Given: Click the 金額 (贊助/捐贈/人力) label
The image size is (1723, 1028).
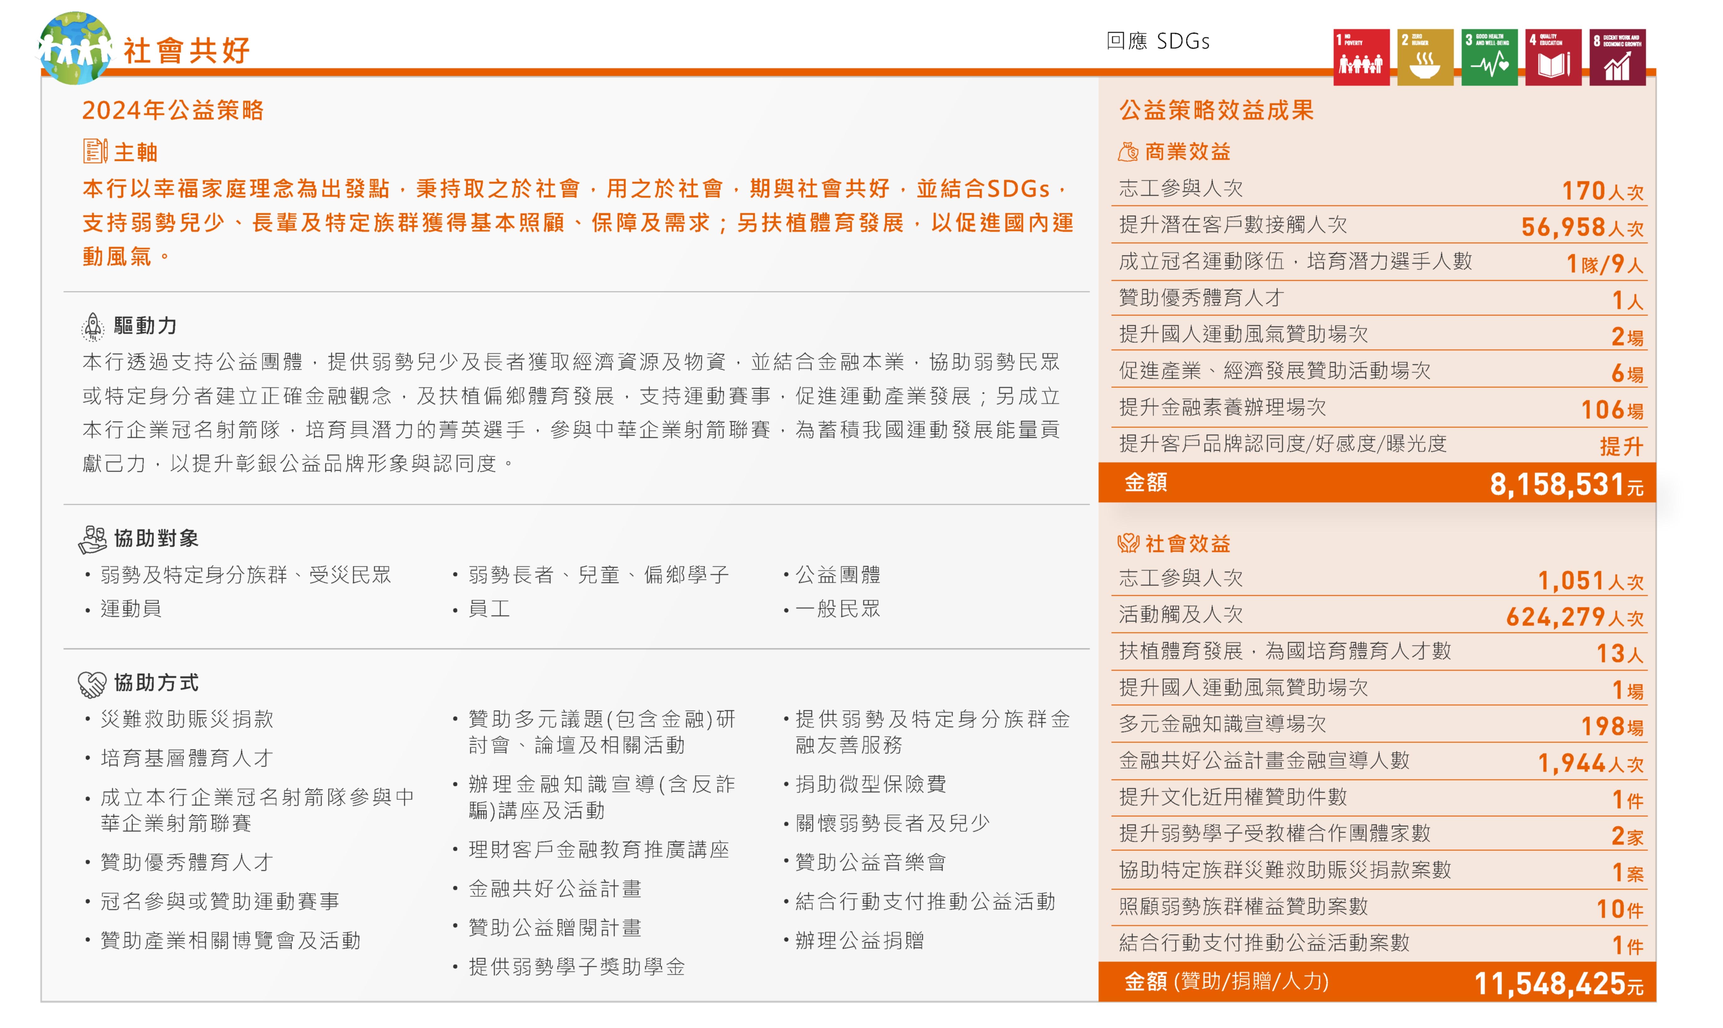Looking at the screenshot, I should 1226,982.
